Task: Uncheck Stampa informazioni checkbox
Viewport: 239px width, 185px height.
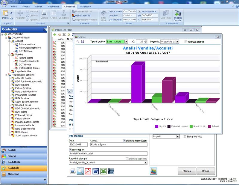Action: (124, 141)
